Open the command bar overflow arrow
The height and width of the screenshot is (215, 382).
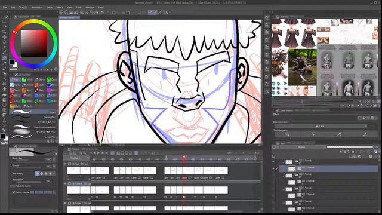[170, 13]
